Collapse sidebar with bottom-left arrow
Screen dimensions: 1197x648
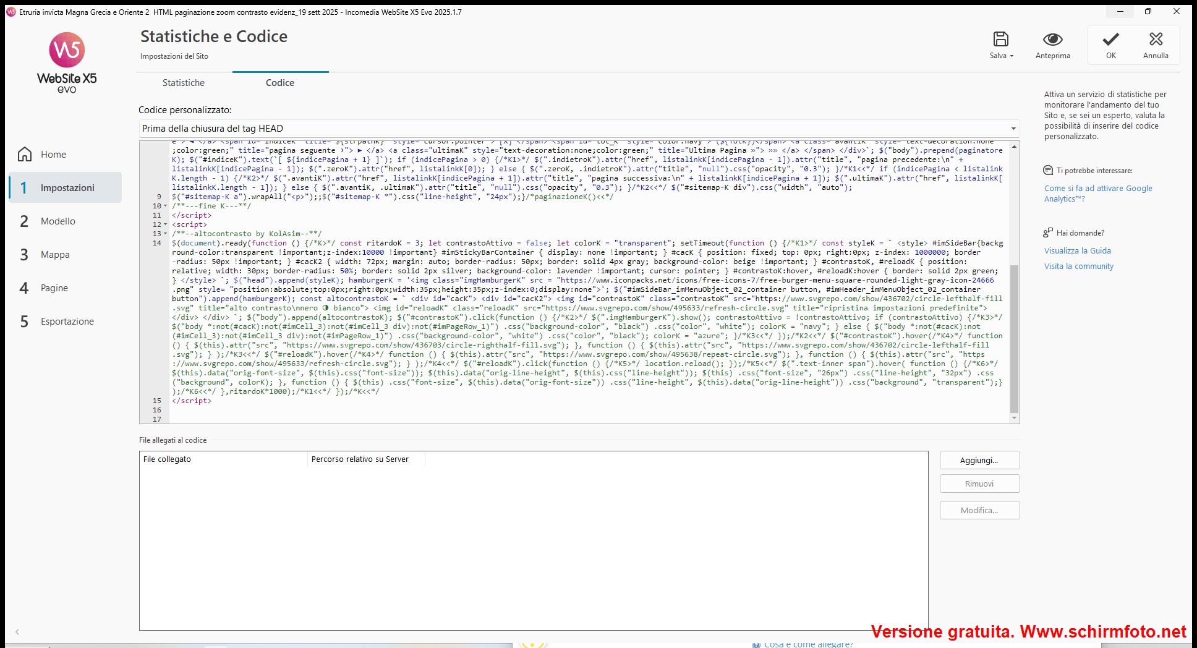[x=17, y=632]
